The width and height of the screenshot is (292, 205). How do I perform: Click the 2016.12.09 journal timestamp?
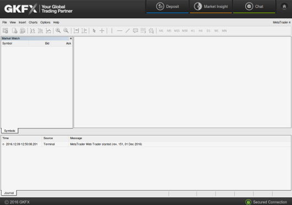pos(21,144)
